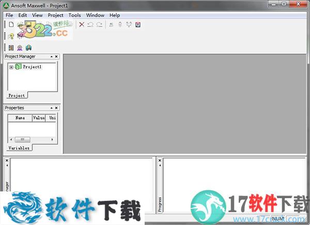310x225 pixels.
Task: Insert a Maxwell 2D design with the purple icon
Action: [x=20, y=48]
